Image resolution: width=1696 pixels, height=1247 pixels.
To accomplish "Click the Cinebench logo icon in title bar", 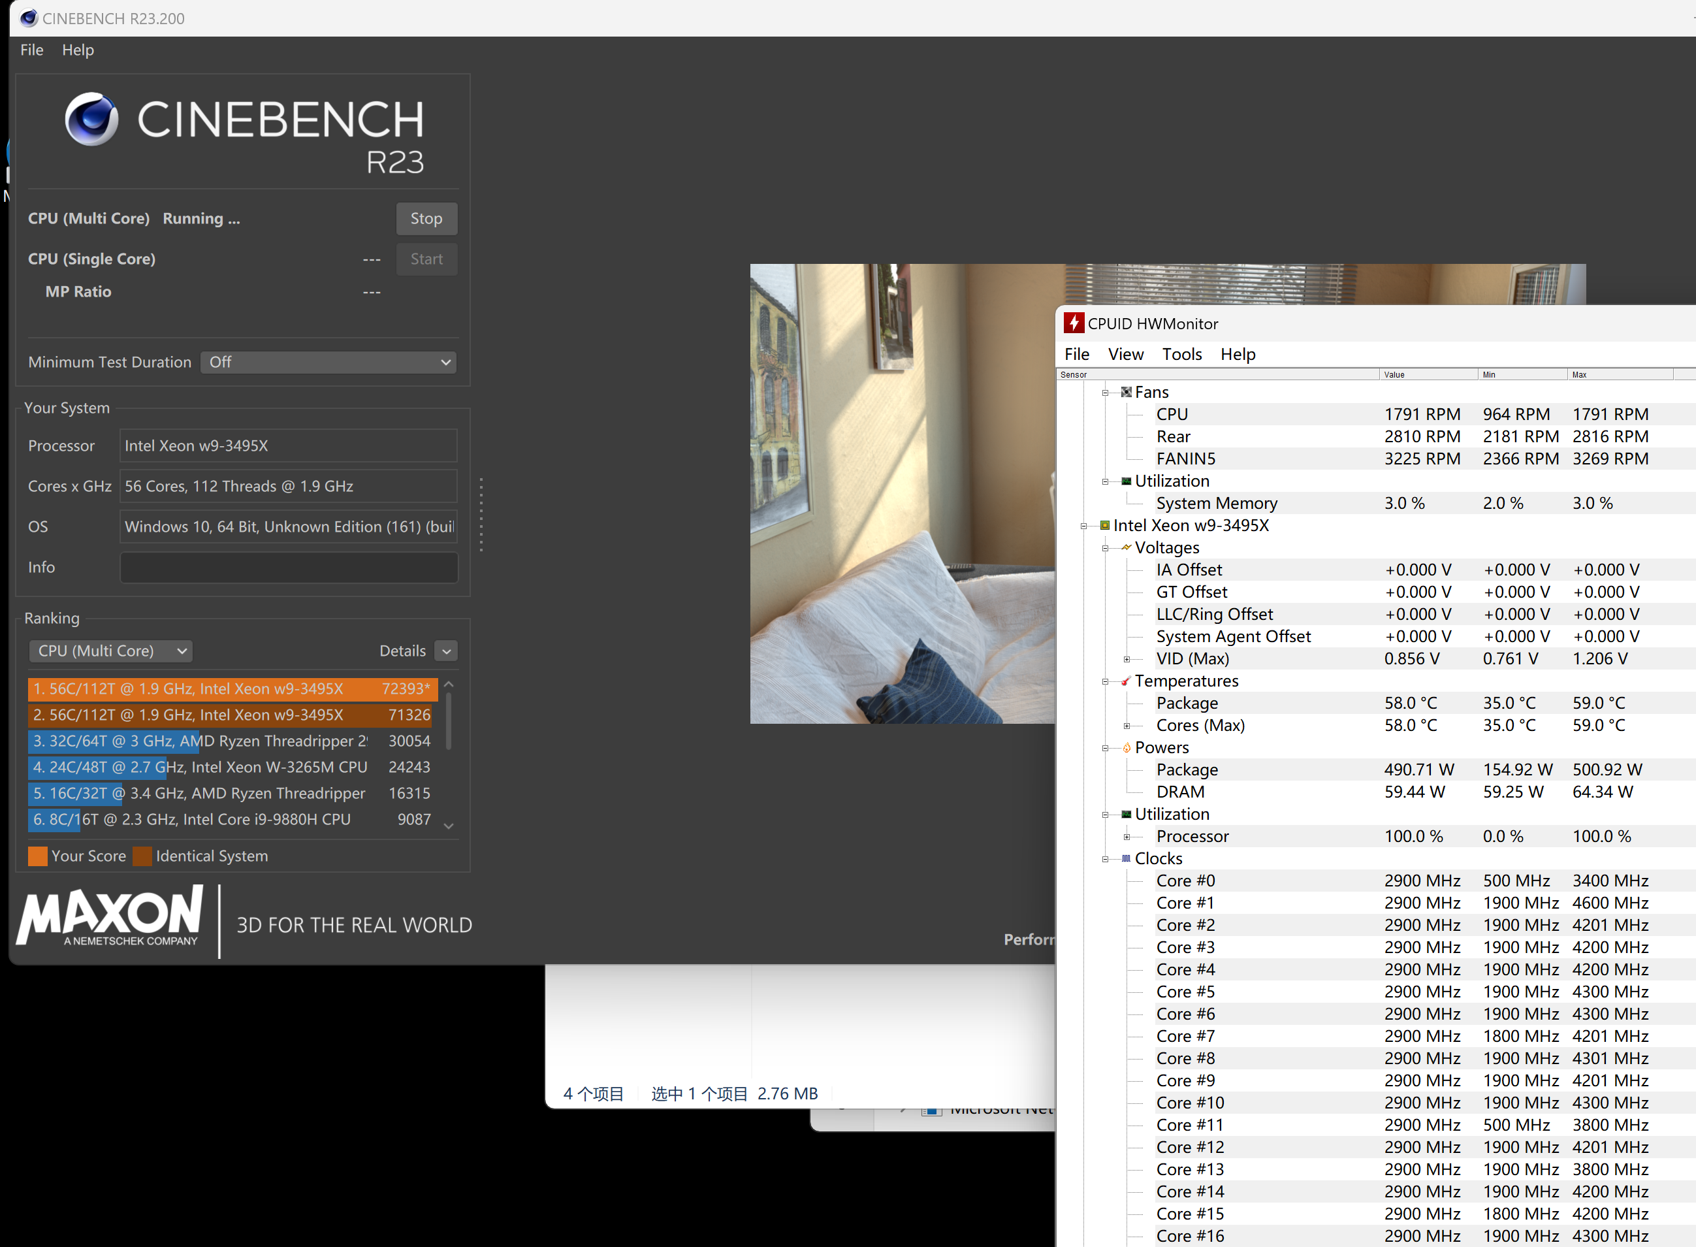I will (x=29, y=18).
